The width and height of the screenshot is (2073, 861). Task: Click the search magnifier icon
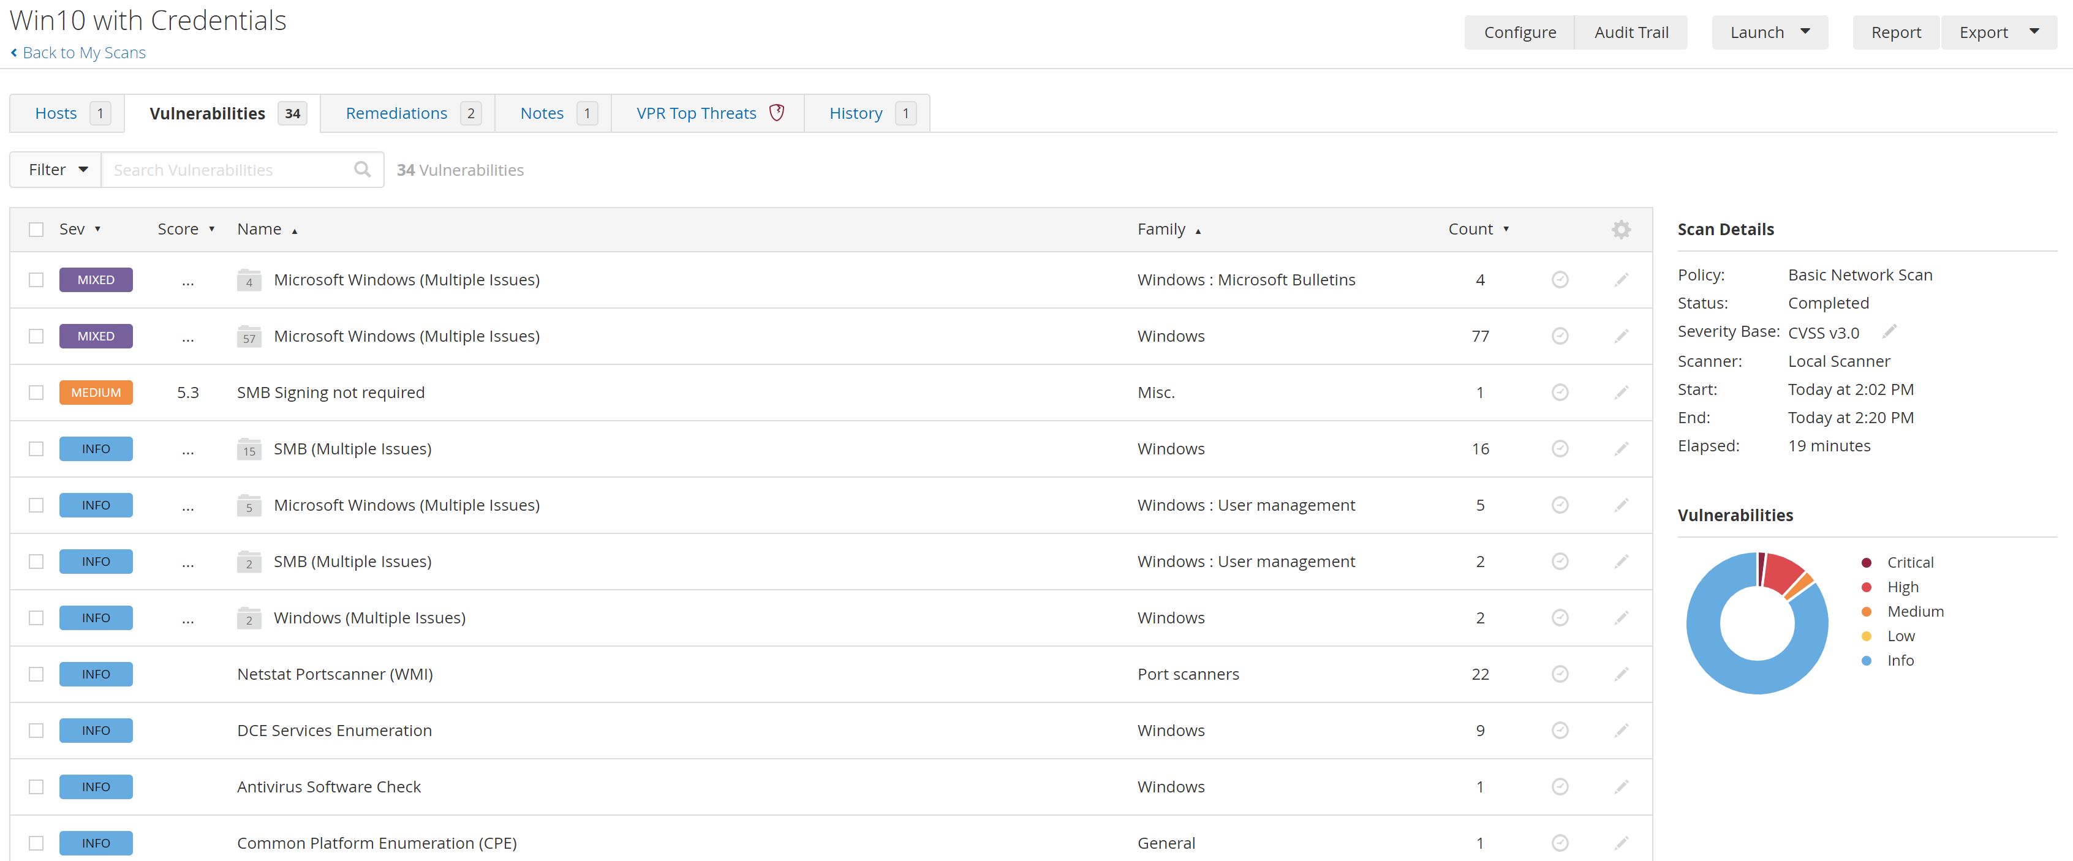pos(362,170)
